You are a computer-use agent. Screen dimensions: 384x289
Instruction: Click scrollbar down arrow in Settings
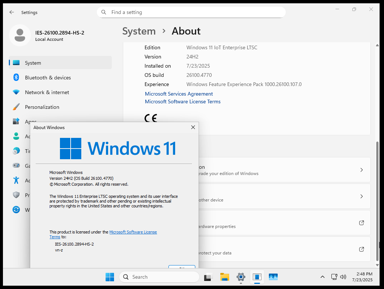(377, 265)
